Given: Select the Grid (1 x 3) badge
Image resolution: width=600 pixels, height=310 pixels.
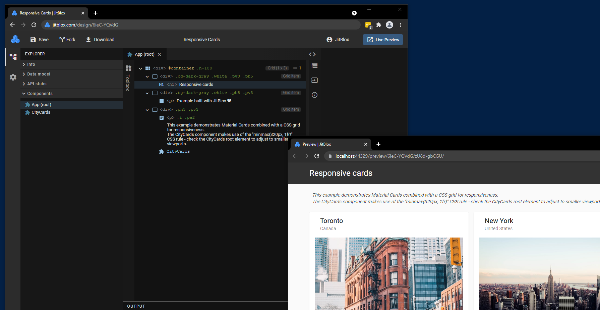Looking at the screenshot, I should pos(277,68).
